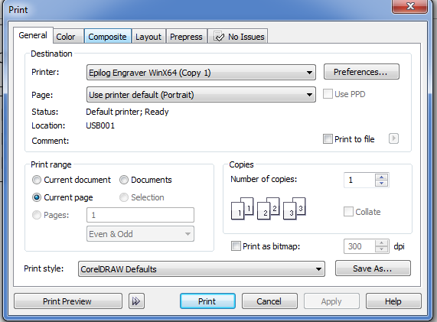Open the Page orientation dropdown

(x=201, y=95)
